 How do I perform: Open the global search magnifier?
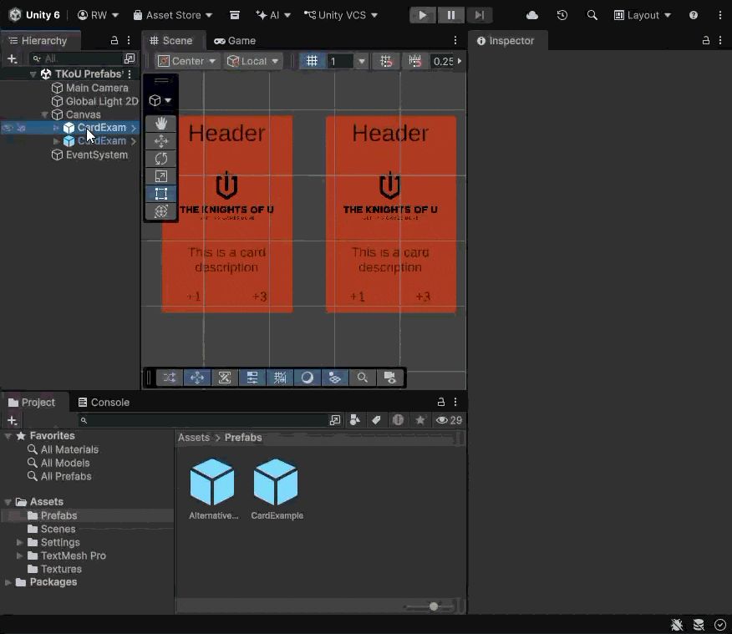pos(592,15)
